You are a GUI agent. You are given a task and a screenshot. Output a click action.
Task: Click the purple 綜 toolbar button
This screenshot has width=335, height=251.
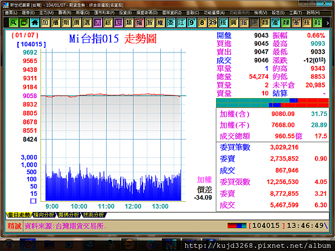pyautogui.click(x=118, y=22)
